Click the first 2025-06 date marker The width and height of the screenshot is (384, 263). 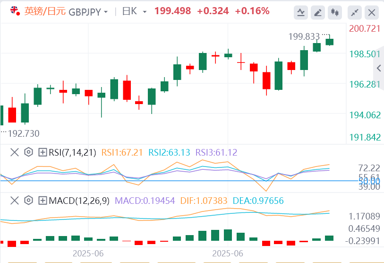(88, 254)
